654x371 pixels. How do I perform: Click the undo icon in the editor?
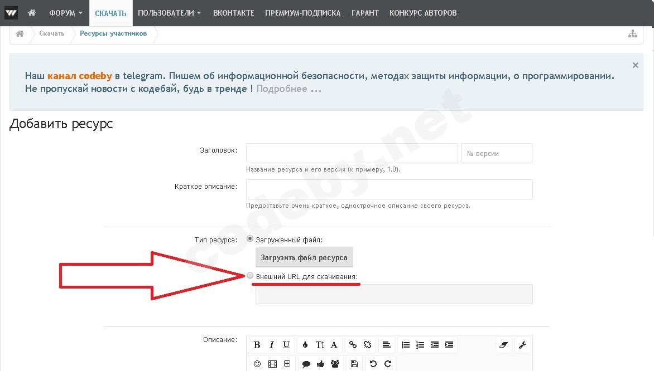(373, 364)
